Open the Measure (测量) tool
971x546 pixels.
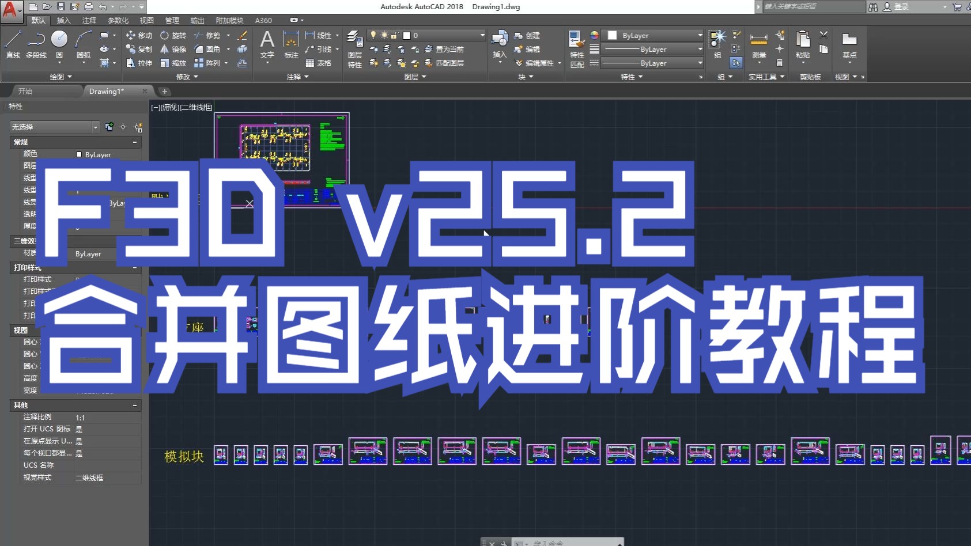pyautogui.click(x=759, y=44)
